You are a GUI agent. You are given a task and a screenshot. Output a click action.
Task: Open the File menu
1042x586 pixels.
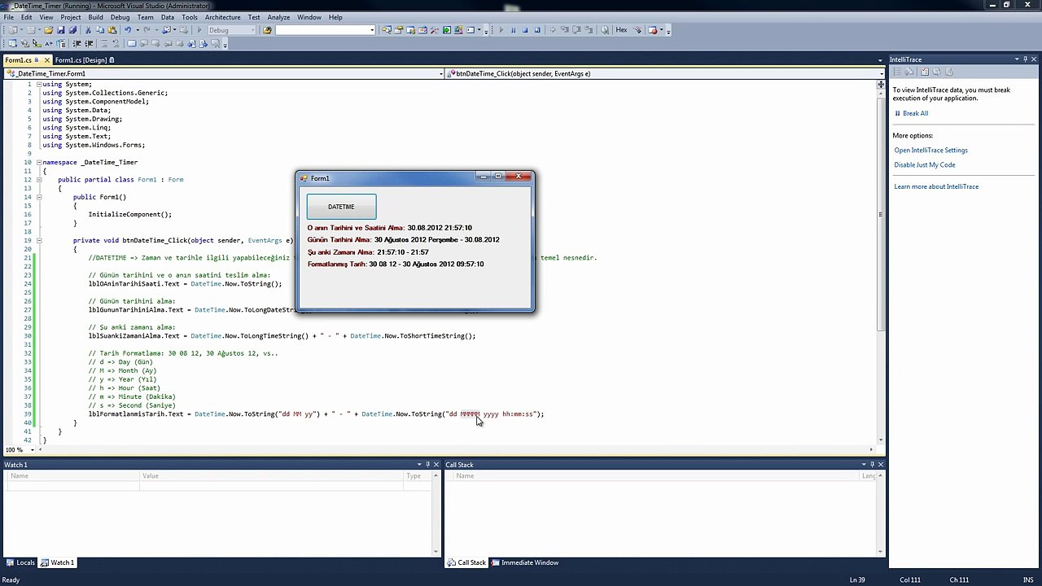click(x=8, y=17)
